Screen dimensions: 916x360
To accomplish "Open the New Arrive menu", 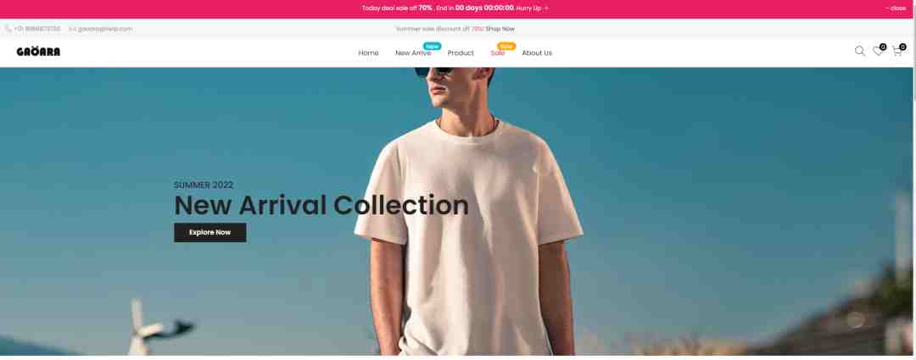I will click(x=413, y=53).
